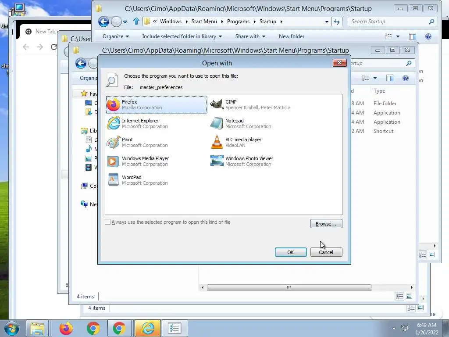Open the Windows Start menu

(11, 328)
